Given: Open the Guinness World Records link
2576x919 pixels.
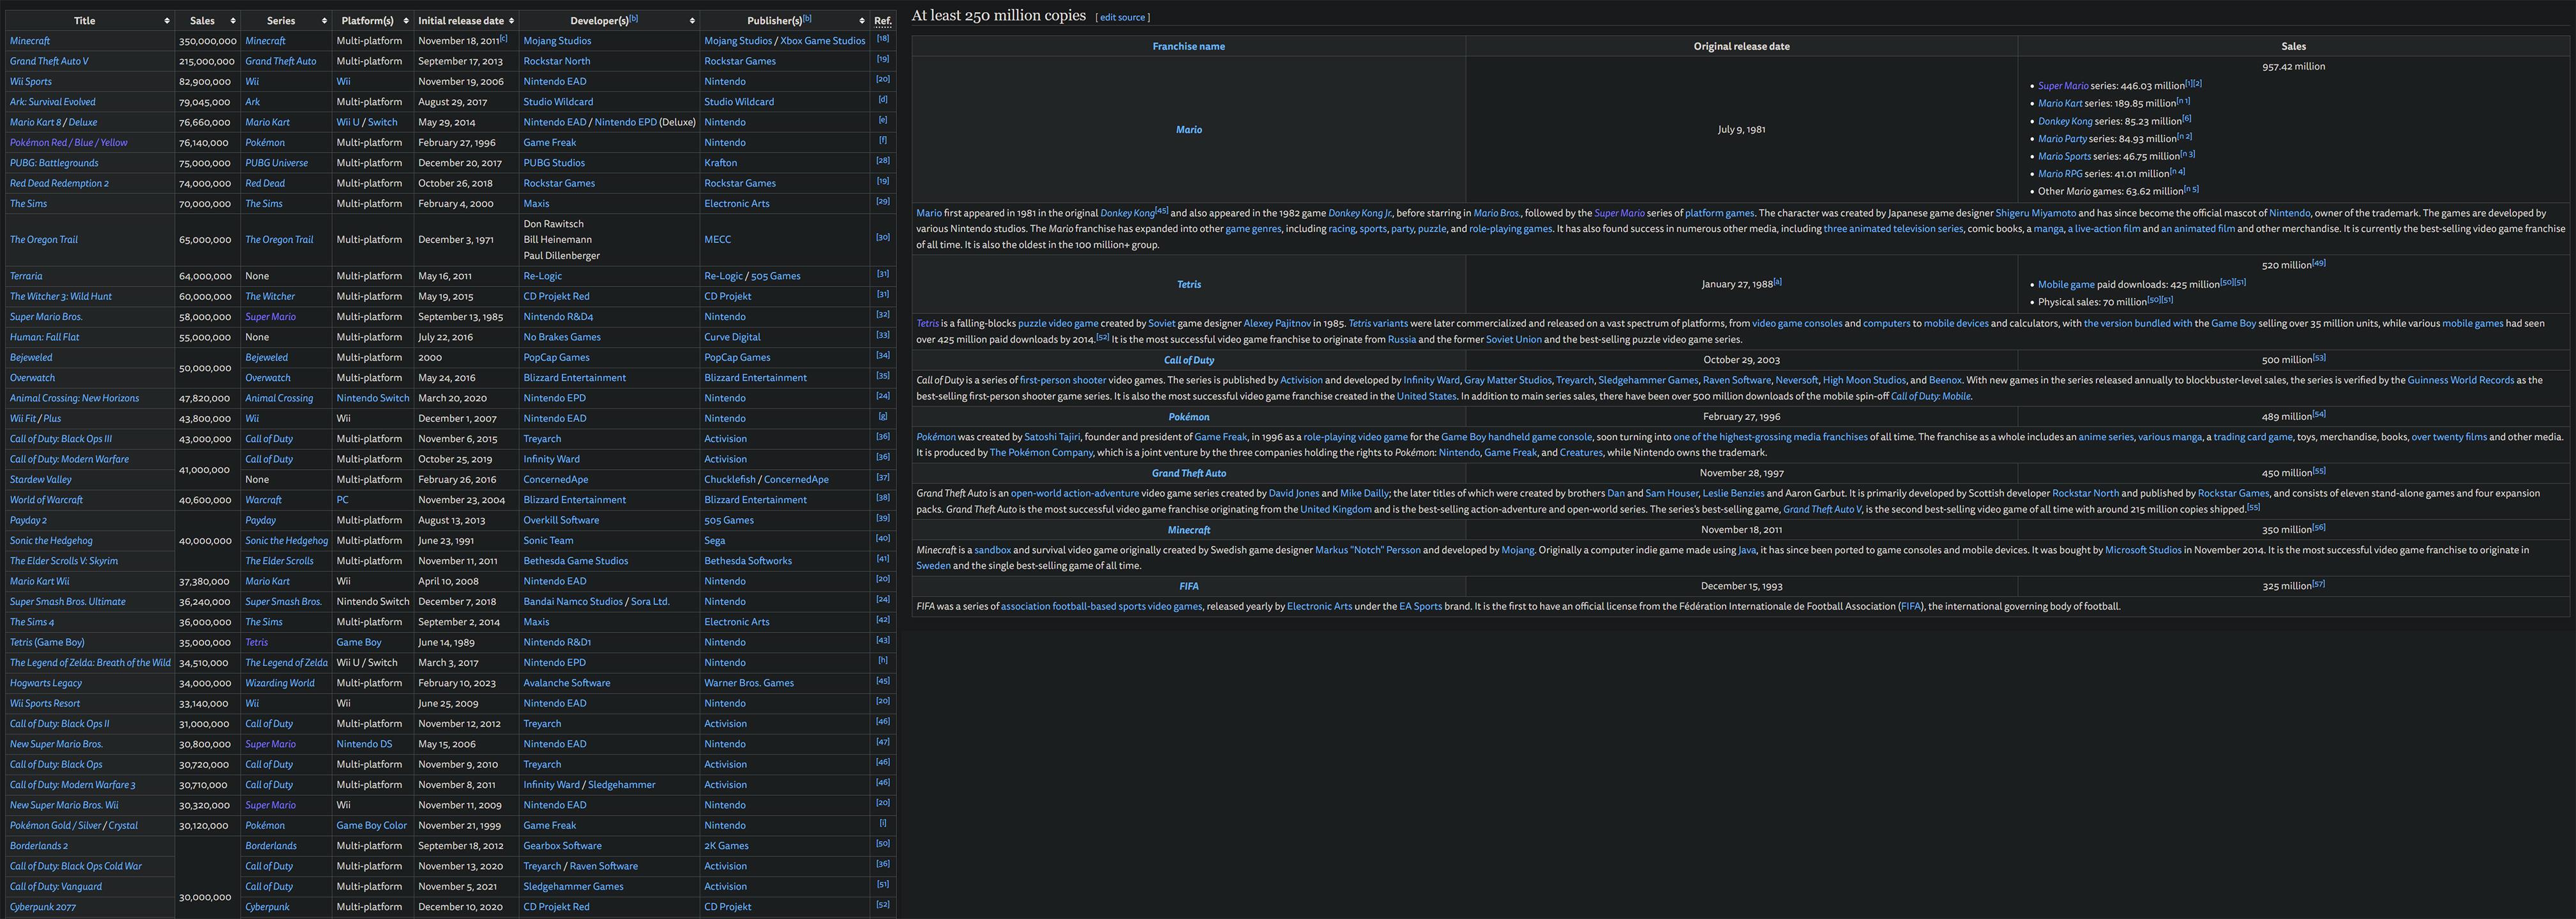Looking at the screenshot, I should coord(2460,380).
